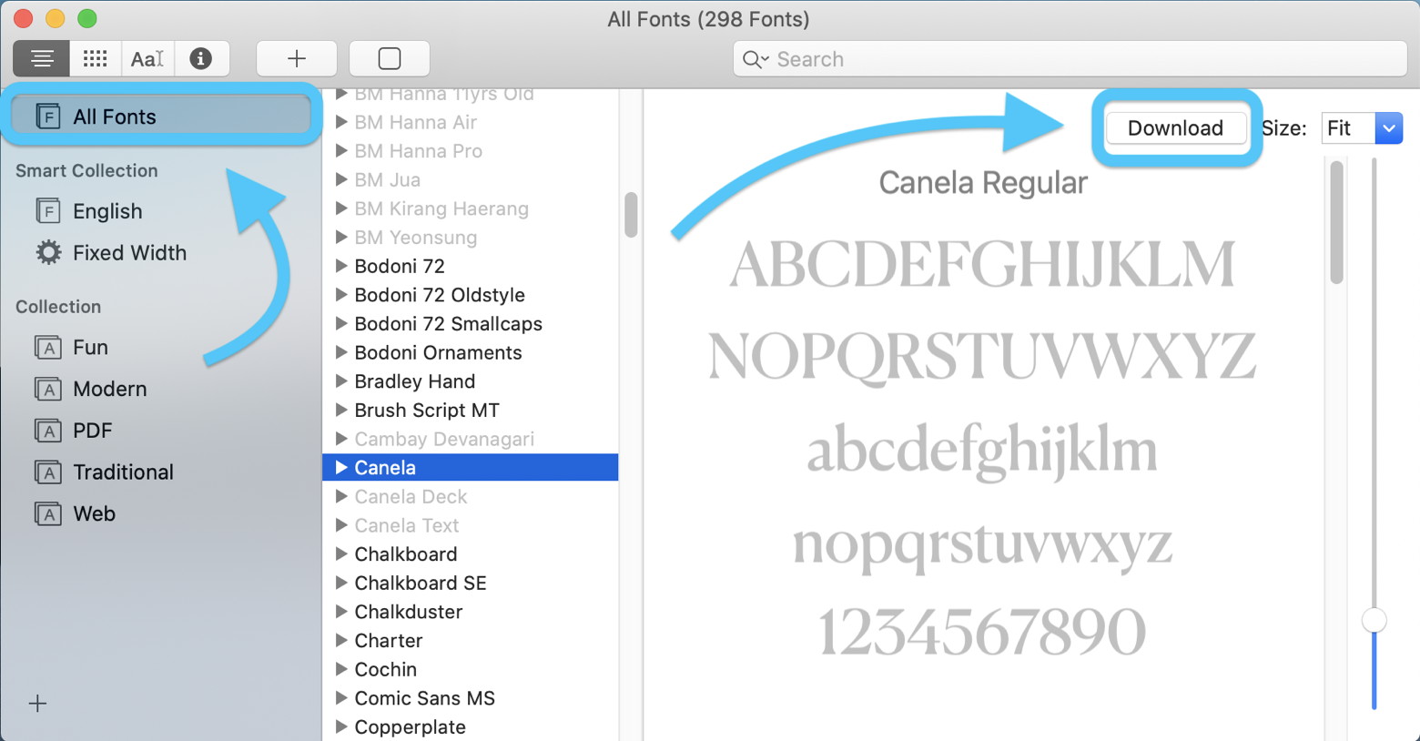Expand Comic Sans MS family triangle
Screen dimensions: 1420x741
click(x=341, y=698)
